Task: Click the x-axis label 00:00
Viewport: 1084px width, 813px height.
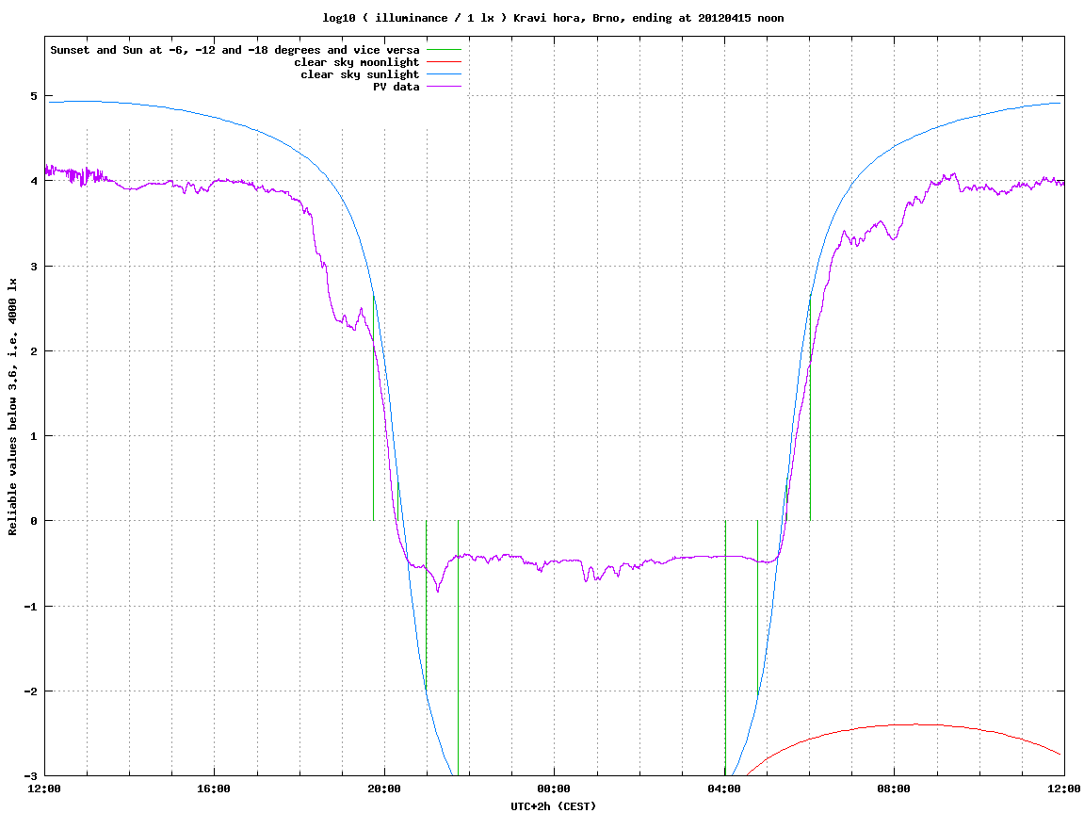Action: (x=555, y=789)
